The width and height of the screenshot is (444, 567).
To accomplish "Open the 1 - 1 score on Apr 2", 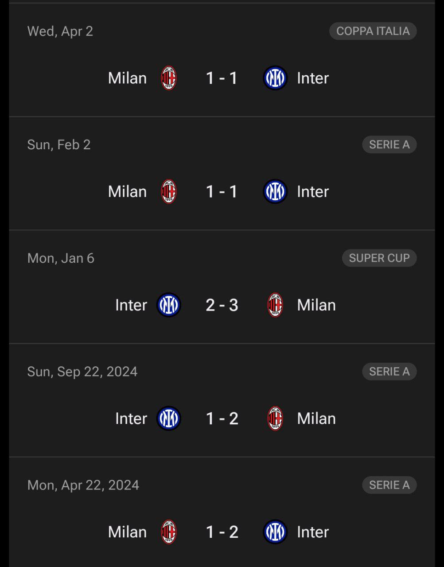I will [222, 78].
